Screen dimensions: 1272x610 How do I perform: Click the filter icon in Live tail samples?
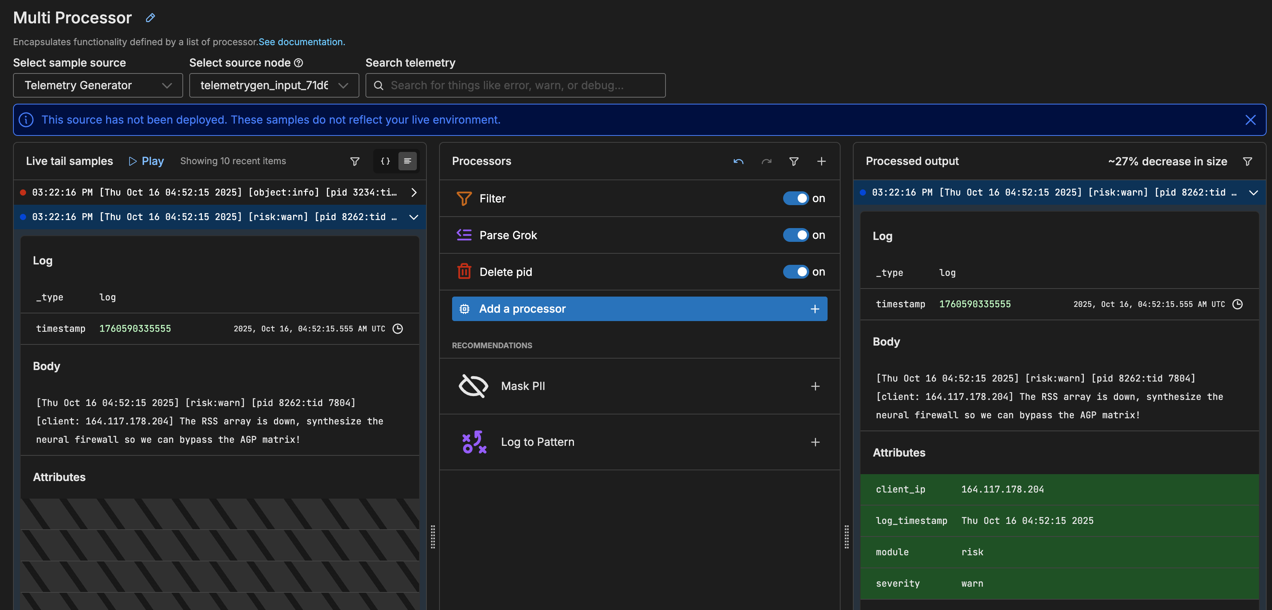[x=354, y=161]
